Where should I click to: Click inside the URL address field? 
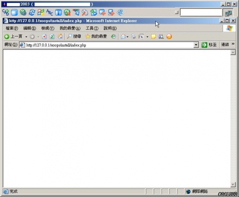(x=109, y=45)
